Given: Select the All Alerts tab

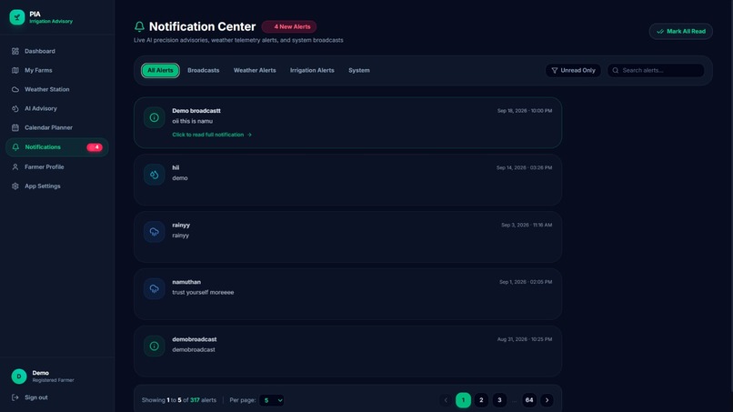Looking at the screenshot, I should [x=160, y=70].
